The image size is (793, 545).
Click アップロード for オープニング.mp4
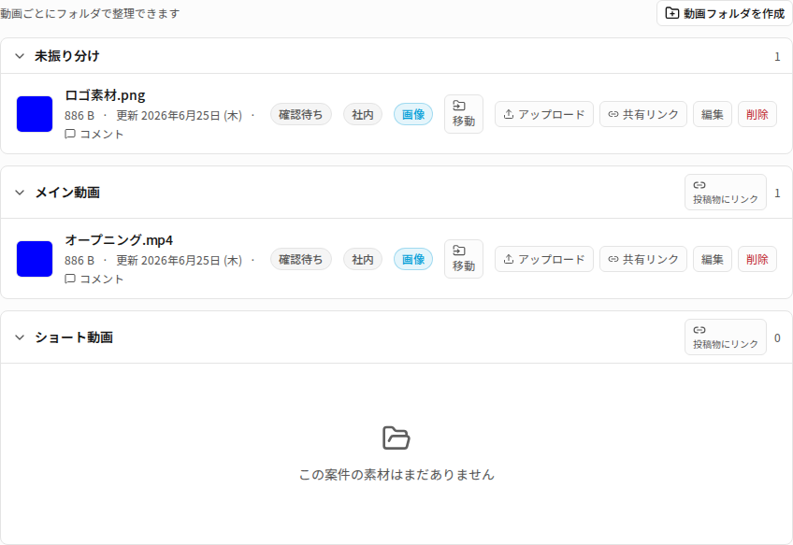pos(544,259)
